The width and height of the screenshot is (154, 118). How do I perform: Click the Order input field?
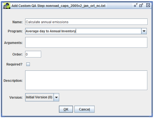[33, 54]
